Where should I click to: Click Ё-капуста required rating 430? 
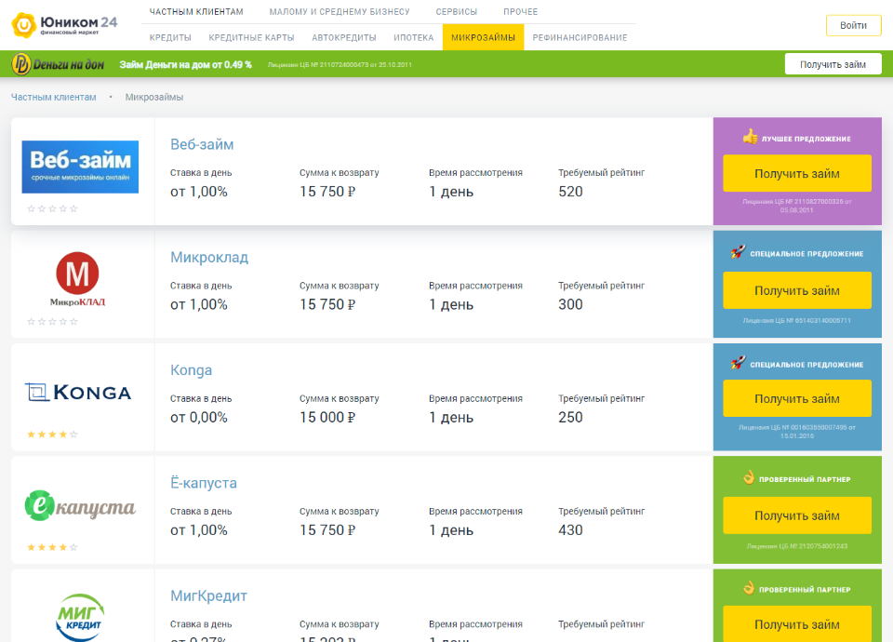[x=570, y=529]
